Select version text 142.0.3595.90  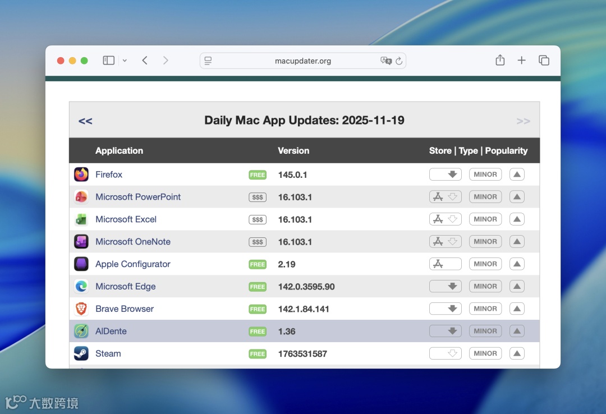[306, 287]
